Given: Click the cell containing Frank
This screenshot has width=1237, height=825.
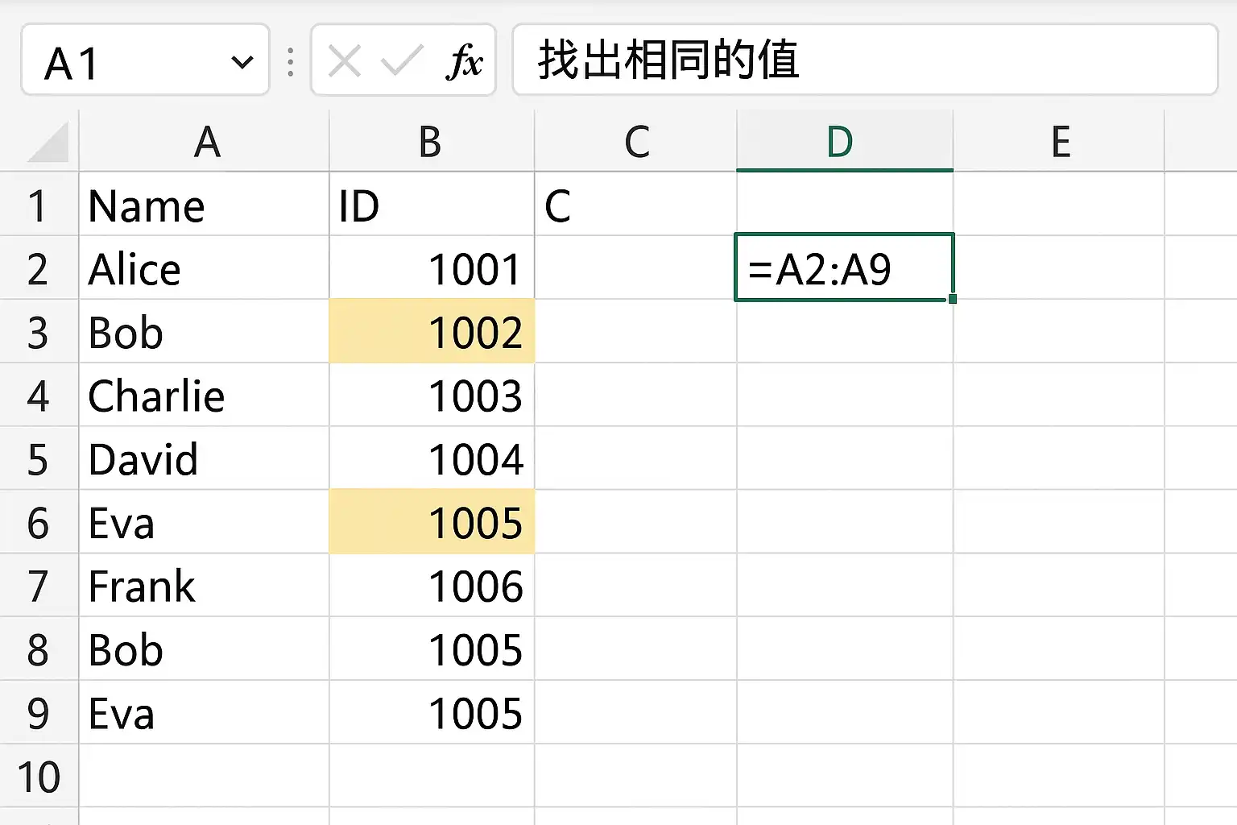Looking at the screenshot, I should tap(204, 586).
